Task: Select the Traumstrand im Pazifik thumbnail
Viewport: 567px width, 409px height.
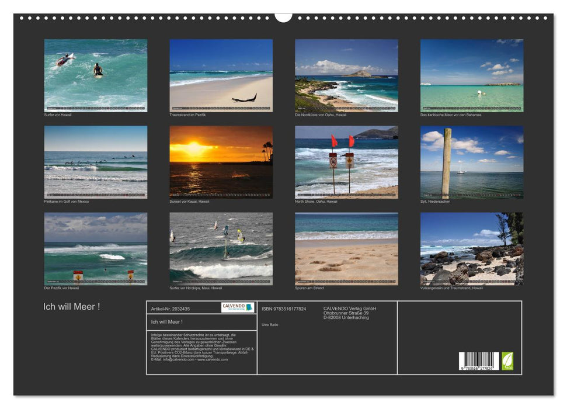Action: [221, 75]
